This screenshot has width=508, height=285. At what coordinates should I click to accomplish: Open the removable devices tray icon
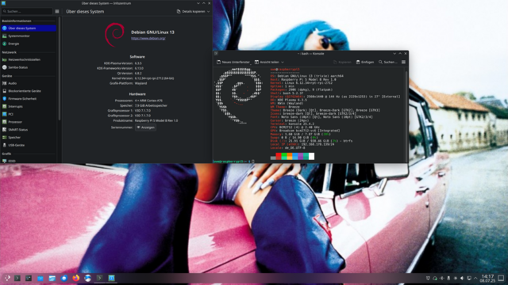pos(448,278)
